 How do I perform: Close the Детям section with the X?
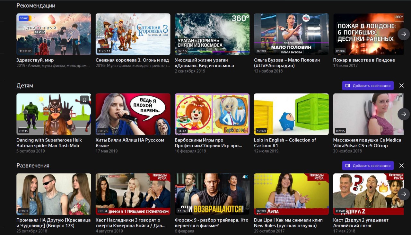click(401, 85)
